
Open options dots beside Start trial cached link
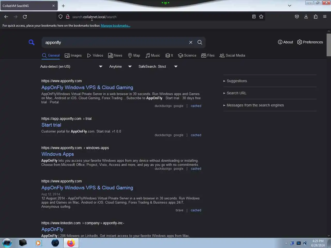coord(187,135)
